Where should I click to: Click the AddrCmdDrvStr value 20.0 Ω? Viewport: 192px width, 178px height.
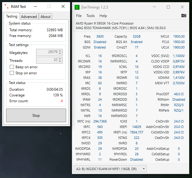click(179, 127)
